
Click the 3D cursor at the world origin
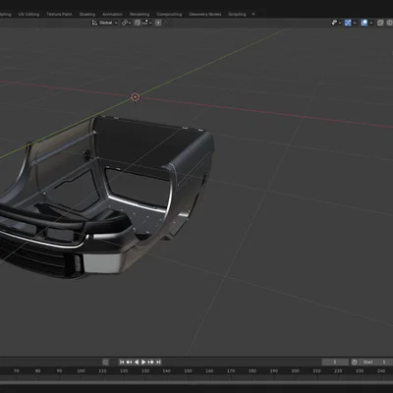tap(136, 96)
